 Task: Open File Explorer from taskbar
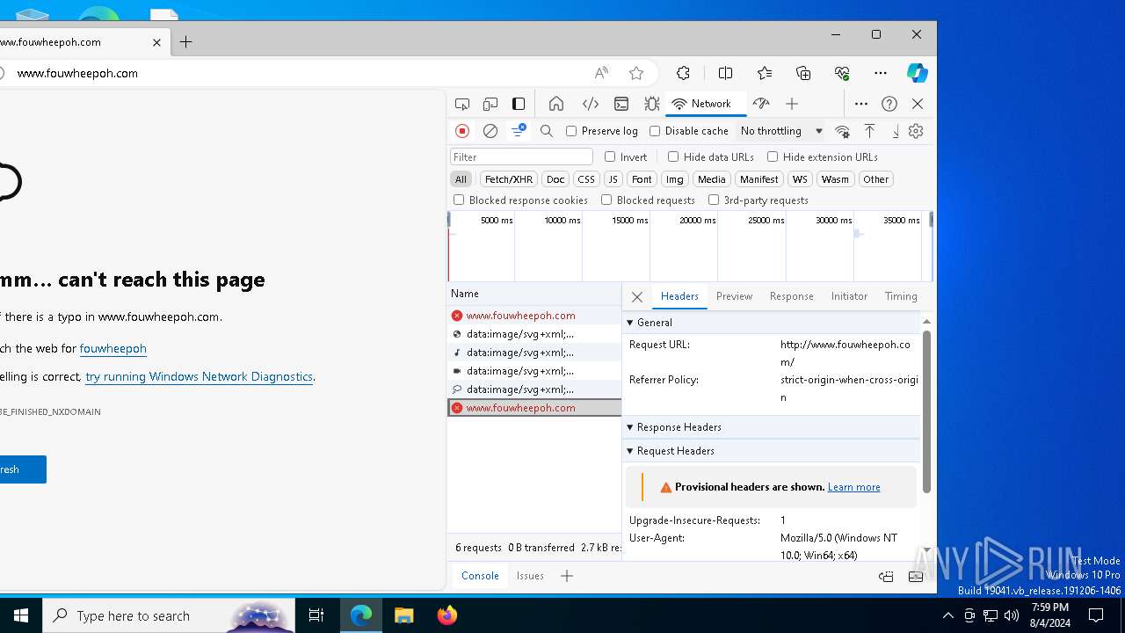[404, 615]
